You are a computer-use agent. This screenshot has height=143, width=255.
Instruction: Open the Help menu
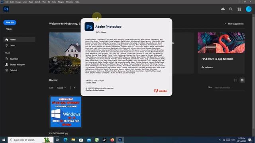(77, 2)
